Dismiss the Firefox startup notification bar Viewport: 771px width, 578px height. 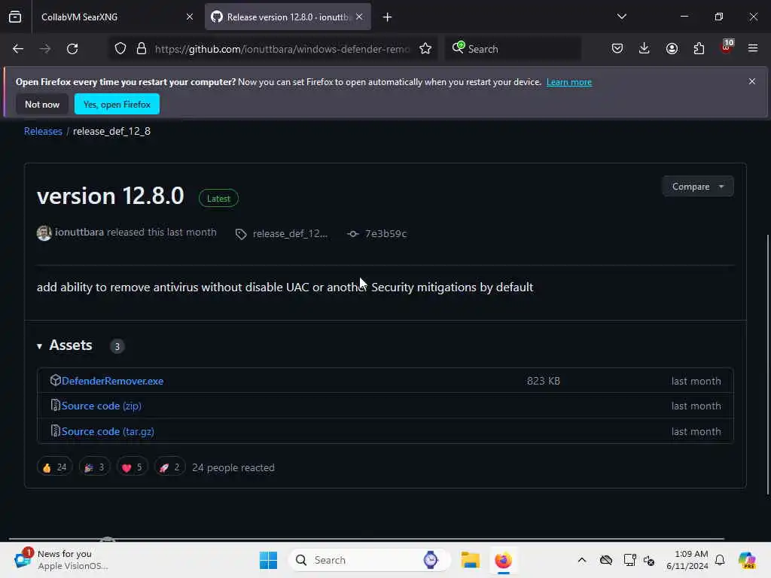[x=752, y=81]
